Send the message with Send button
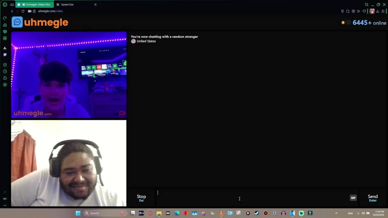 pyautogui.click(x=373, y=198)
